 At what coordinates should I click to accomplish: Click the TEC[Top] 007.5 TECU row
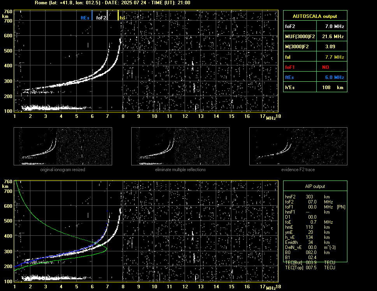pos(310,268)
